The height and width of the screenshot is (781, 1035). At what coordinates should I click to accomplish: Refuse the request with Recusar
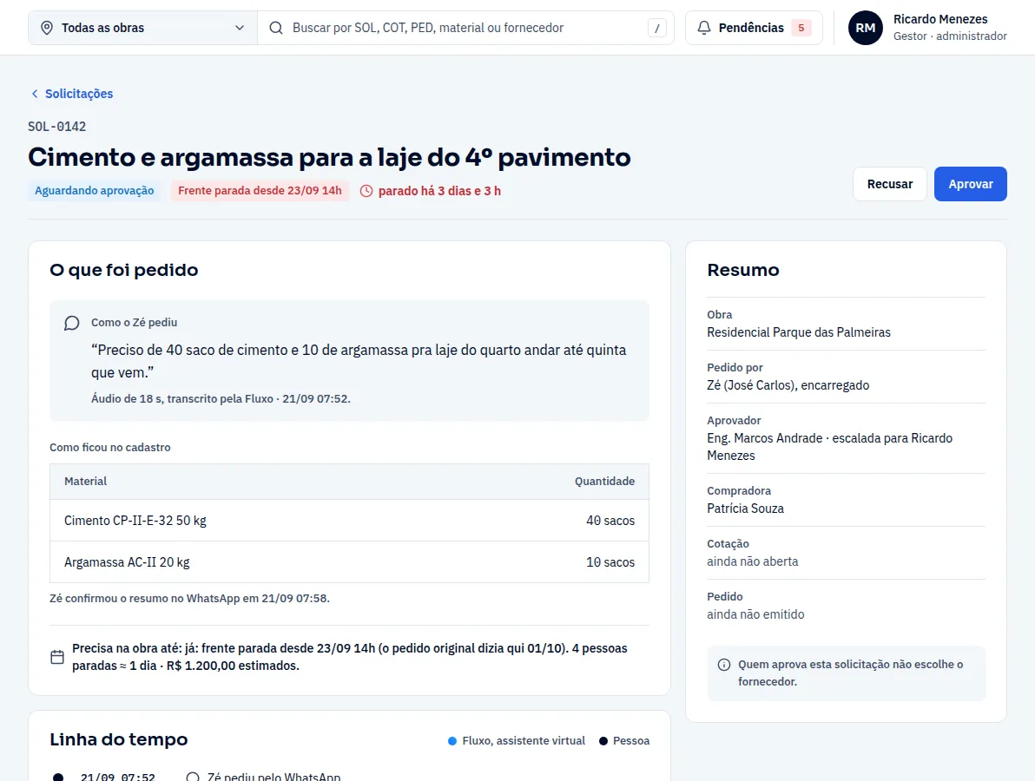(890, 184)
